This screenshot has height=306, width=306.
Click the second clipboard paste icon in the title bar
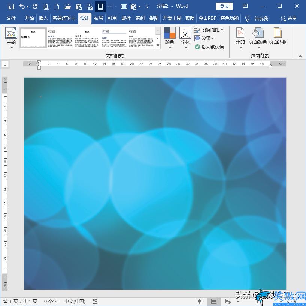click(133, 7)
